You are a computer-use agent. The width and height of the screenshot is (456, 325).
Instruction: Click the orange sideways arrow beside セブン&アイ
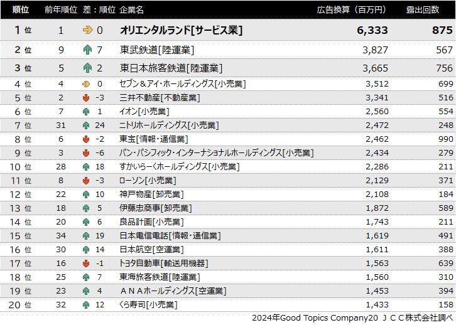(87, 83)
